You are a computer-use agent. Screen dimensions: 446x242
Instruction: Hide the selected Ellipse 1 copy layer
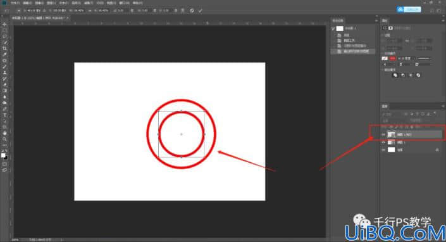(383, 134)
